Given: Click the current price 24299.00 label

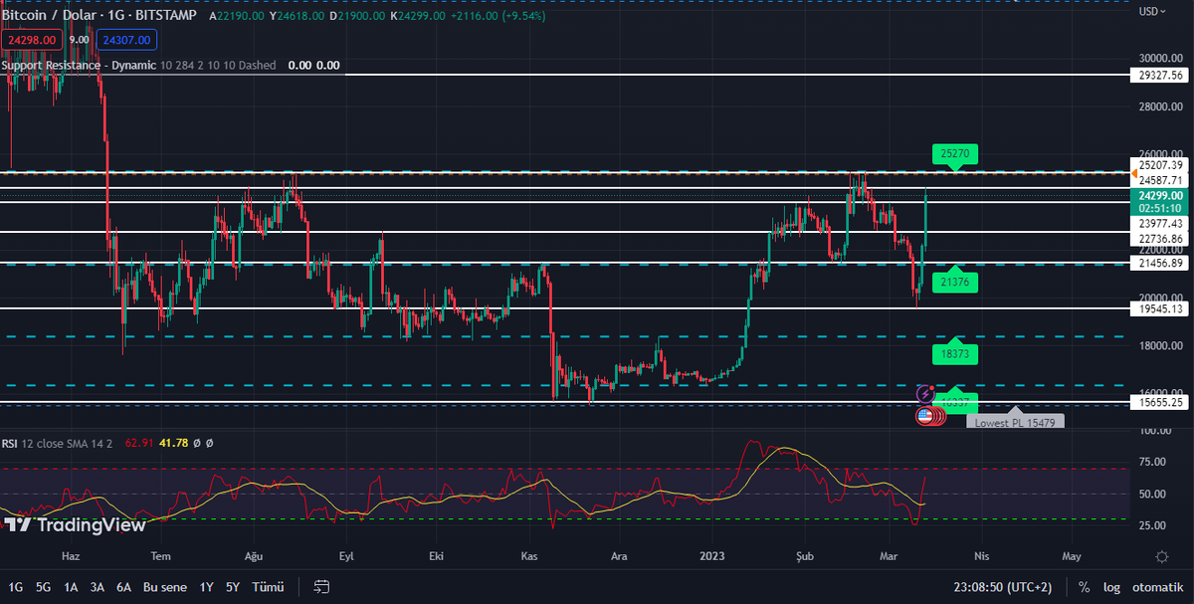Looking at the screenshot, I should pos(1158,196).
